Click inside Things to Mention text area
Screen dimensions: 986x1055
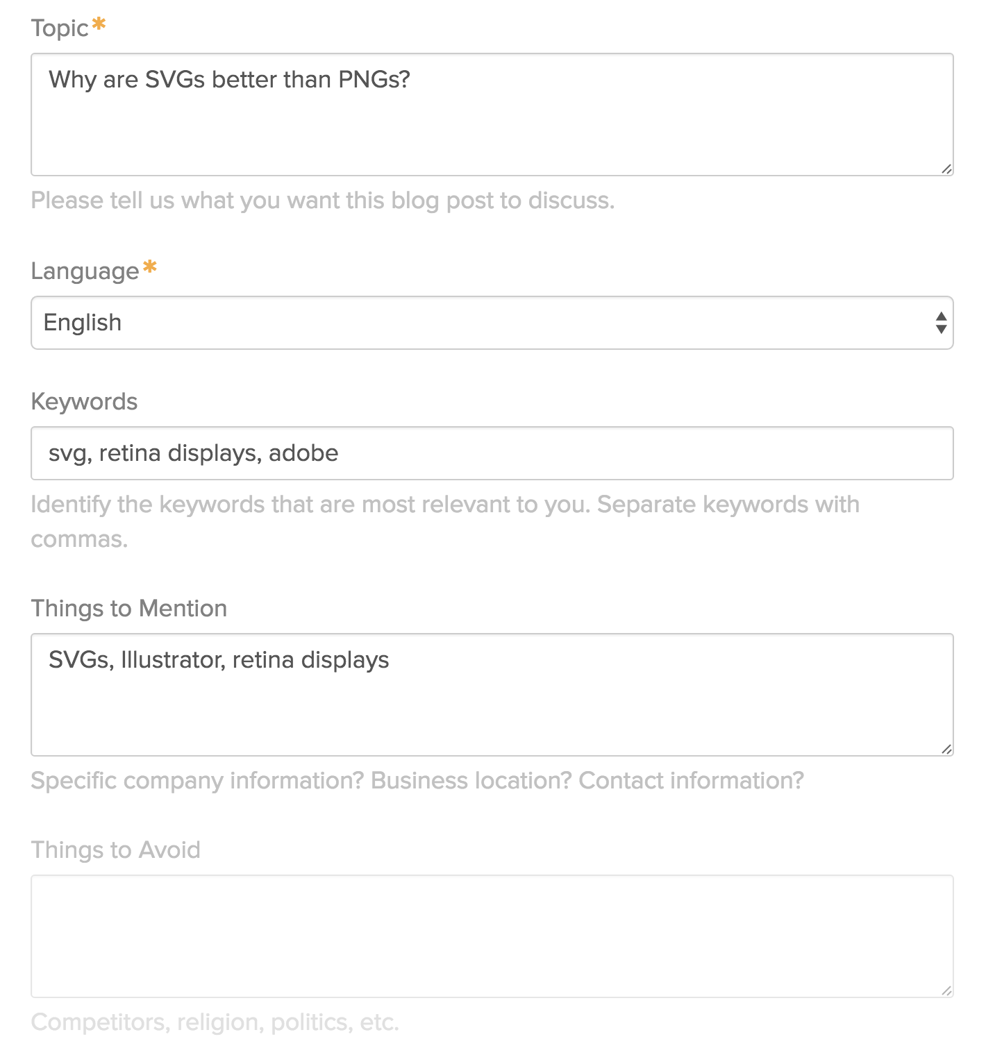pos(492,695)
